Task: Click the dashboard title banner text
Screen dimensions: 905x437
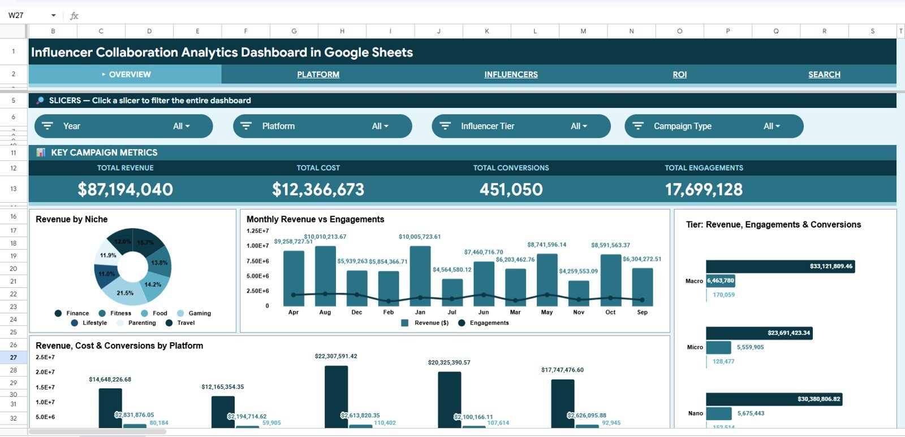Action: click(x=222, y=53)
